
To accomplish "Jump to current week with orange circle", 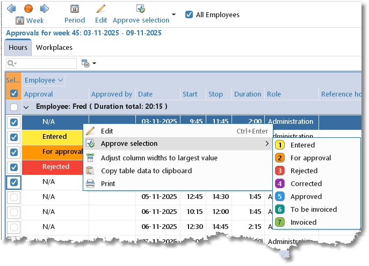I will click(28, 9).
